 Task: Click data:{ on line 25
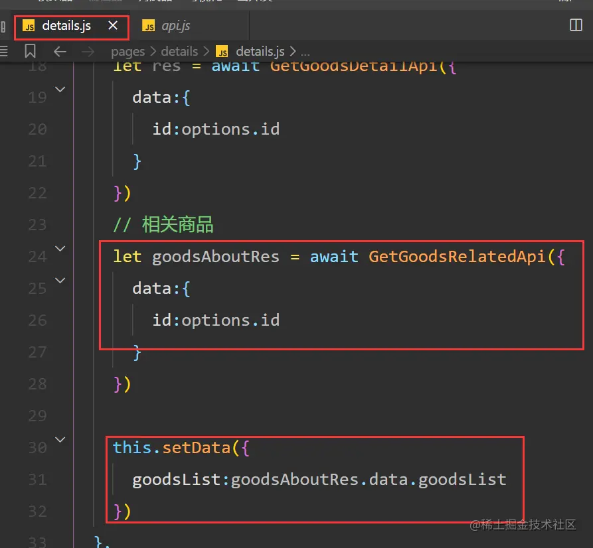161,289
